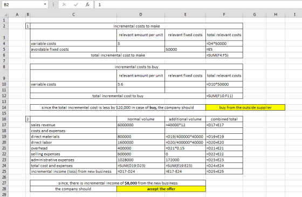Click 'direct materials' label cell

(73, 137)
